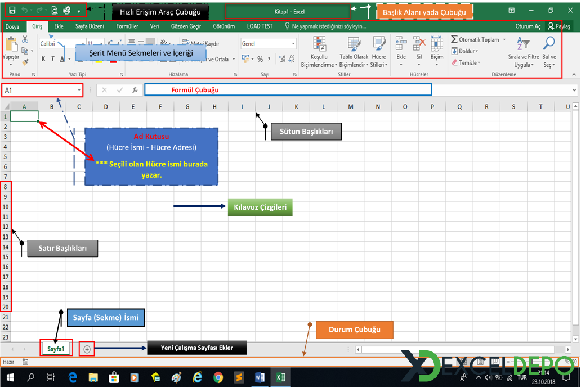Screen dimensions: 581x388
Task: Click the Copy icon in Pano group
Action: [25, 51]
